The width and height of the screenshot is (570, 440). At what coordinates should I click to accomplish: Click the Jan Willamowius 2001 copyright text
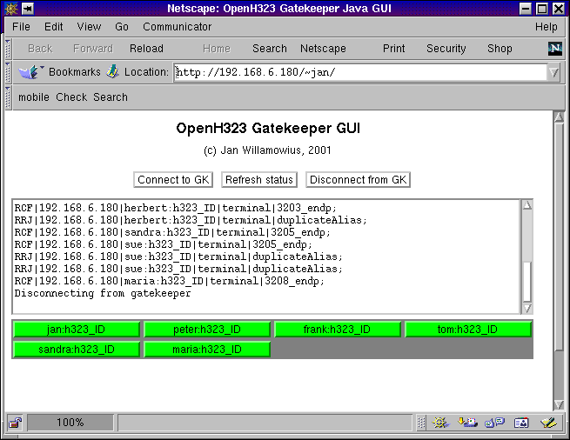[x=267, y=150]
